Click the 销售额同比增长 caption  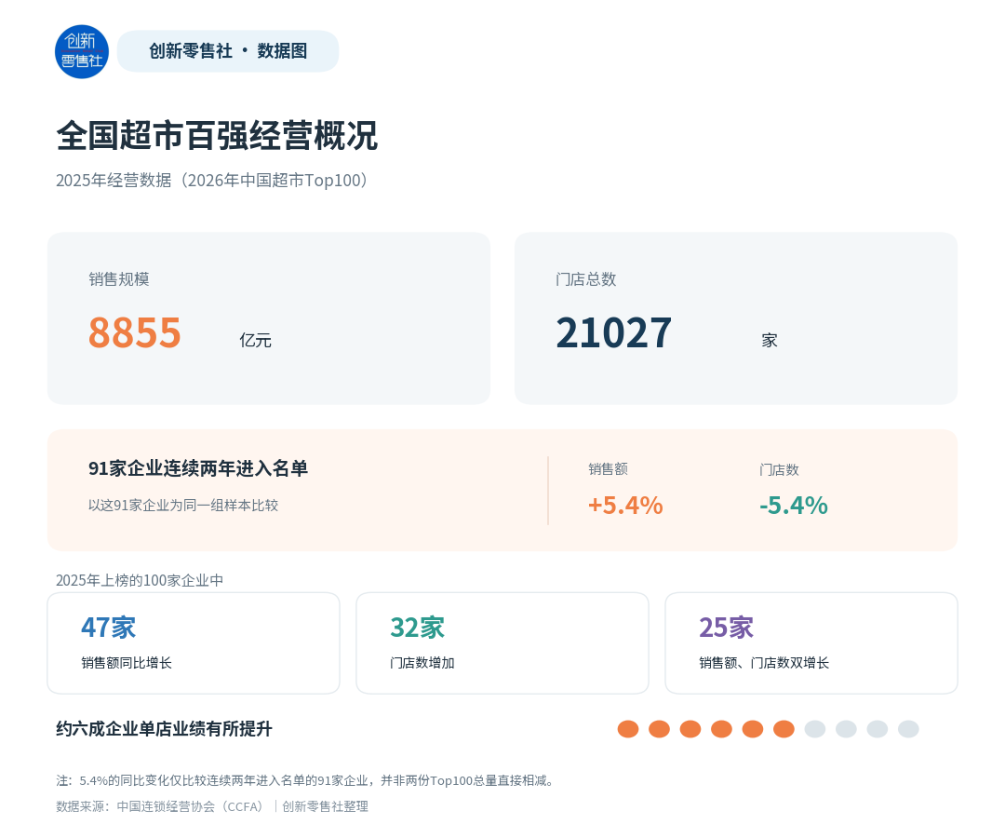(127, 663)
